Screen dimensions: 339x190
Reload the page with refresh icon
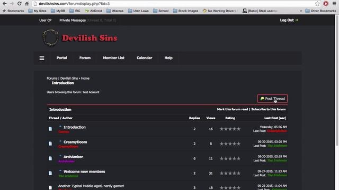tap(19, 4)
